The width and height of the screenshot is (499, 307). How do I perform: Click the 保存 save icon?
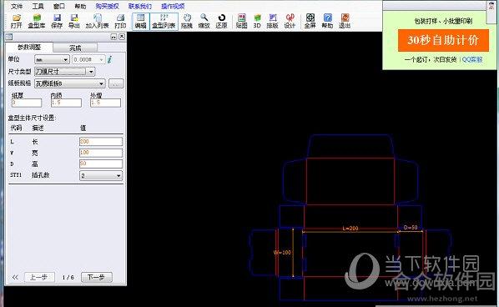click(x=57, y=21)
